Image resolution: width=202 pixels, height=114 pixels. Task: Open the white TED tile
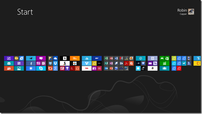(x=87, y=68)
